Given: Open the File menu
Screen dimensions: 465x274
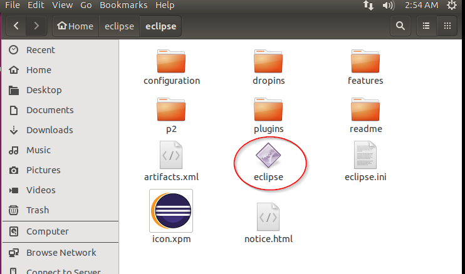Looking at the screenshot, I should [x=13, y=5].
